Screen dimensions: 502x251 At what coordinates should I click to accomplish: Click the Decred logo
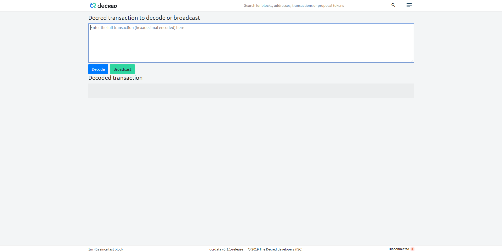click(x=103, y=5)
